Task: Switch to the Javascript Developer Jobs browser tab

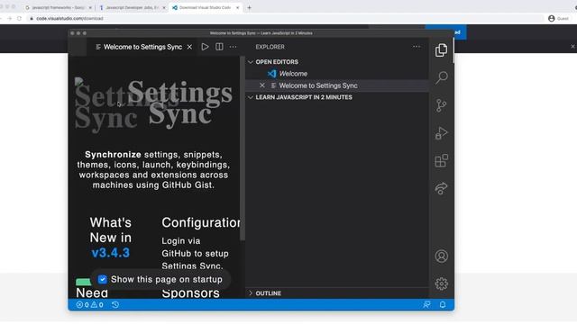Action: click(133, 7)
